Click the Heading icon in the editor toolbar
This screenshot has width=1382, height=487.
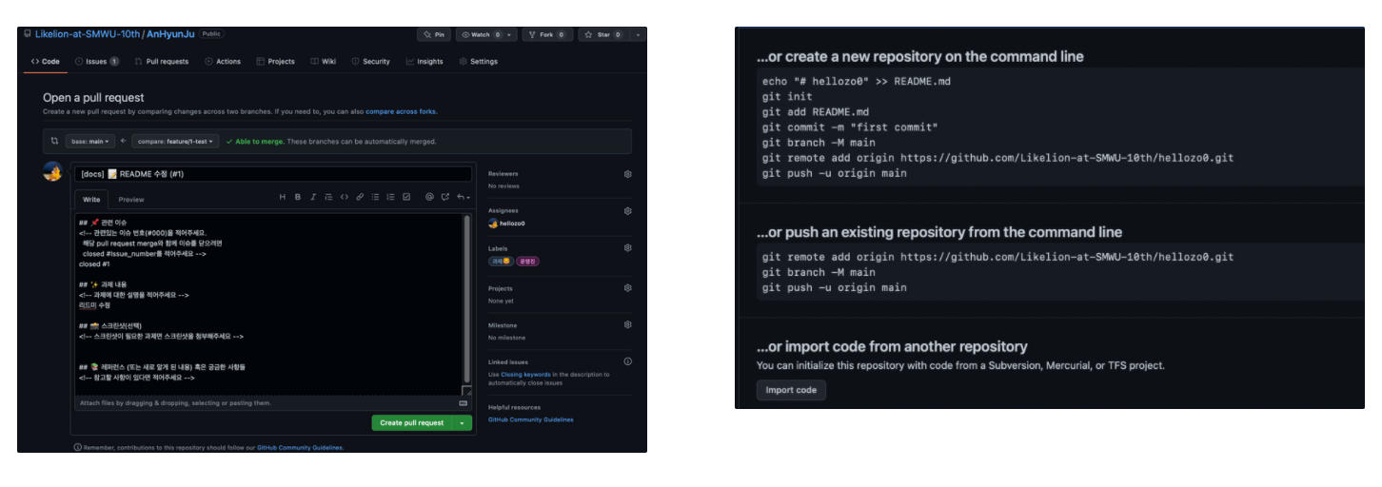(x=282, y=197)
